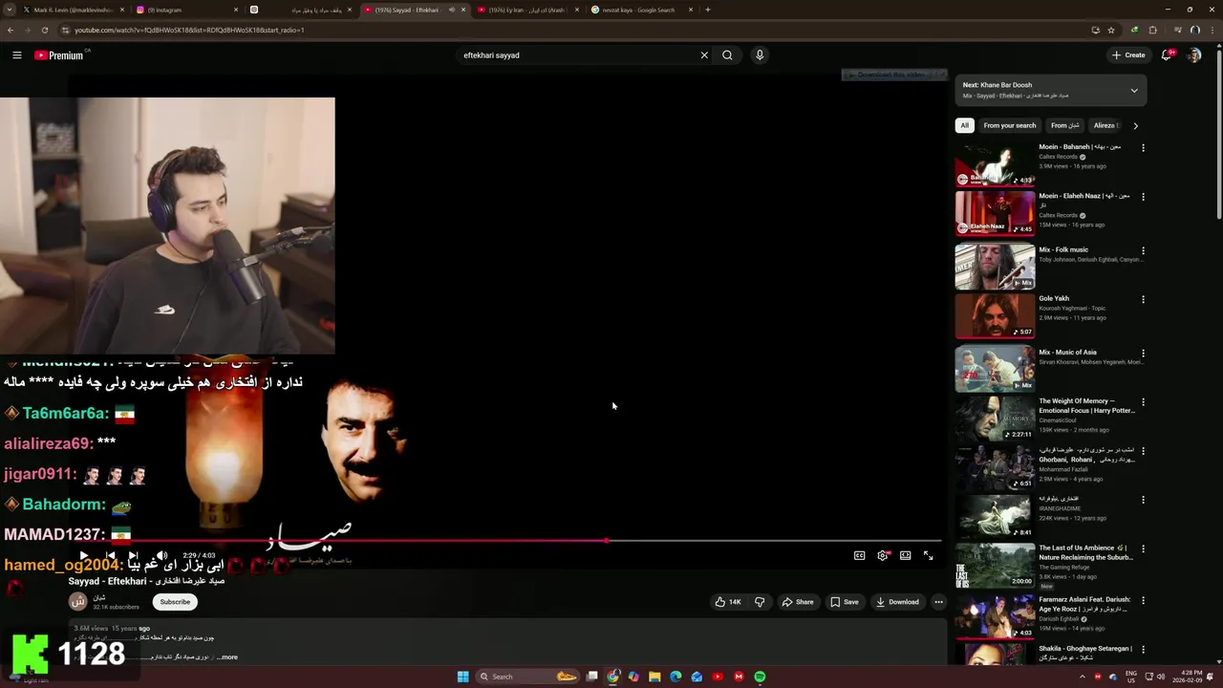
Task: Show more filter chips with right arrow
Action: [x=1135, y=125]
